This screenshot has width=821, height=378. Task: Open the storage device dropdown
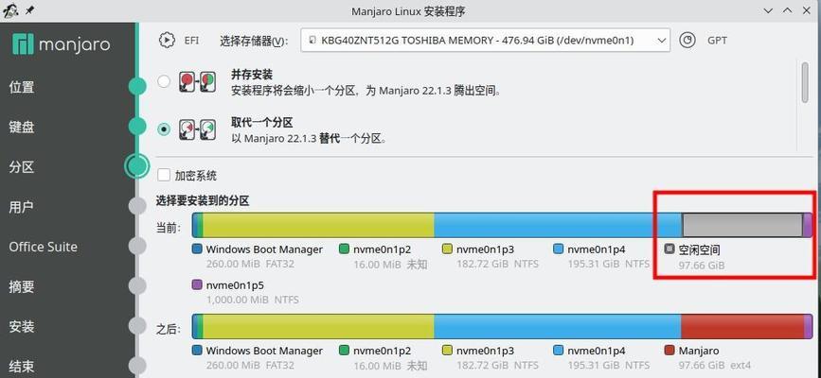pos(485,41)
